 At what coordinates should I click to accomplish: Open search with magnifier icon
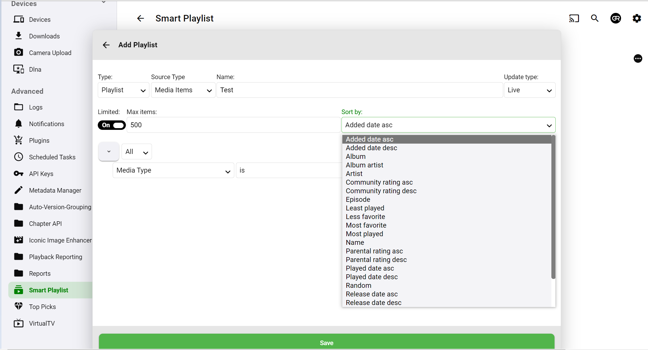595,19
